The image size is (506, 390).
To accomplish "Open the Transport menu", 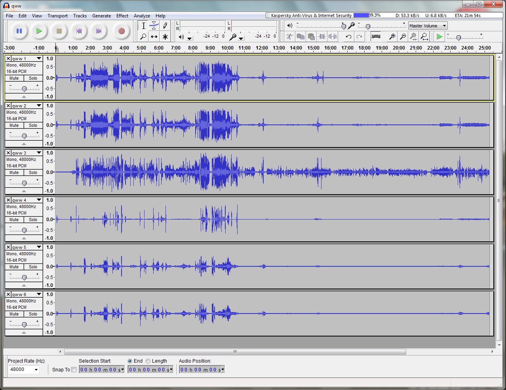I will (x=57, y=16).
